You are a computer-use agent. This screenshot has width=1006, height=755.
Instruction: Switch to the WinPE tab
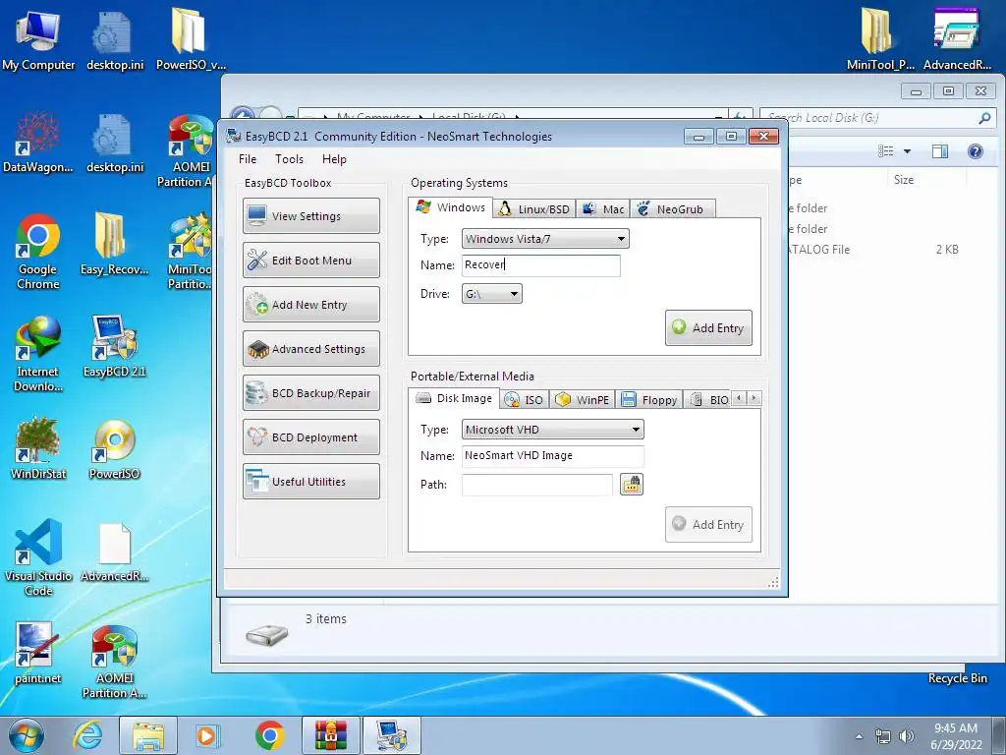pos(582,400)
